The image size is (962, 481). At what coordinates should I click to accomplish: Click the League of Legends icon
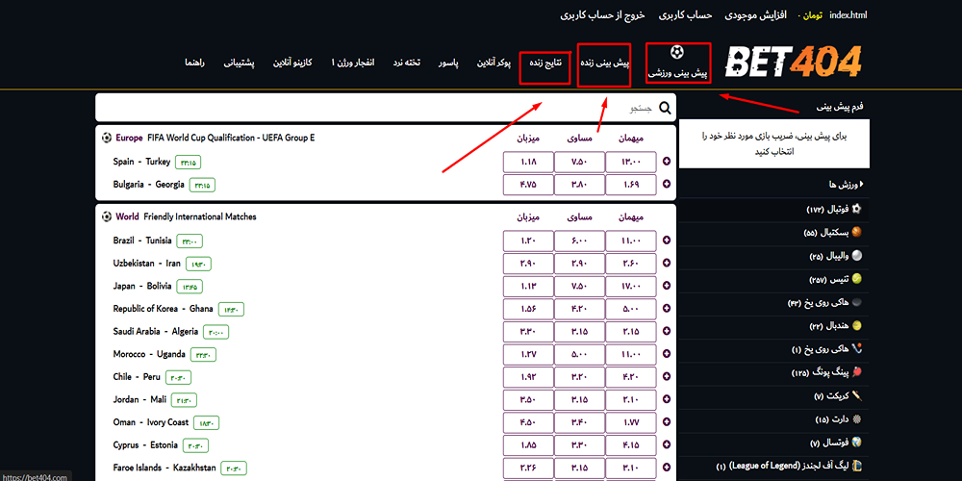click(x=857, y=466)
